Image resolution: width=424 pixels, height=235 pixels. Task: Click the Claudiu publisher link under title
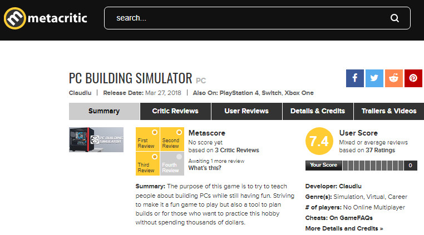tap(80, 93)
